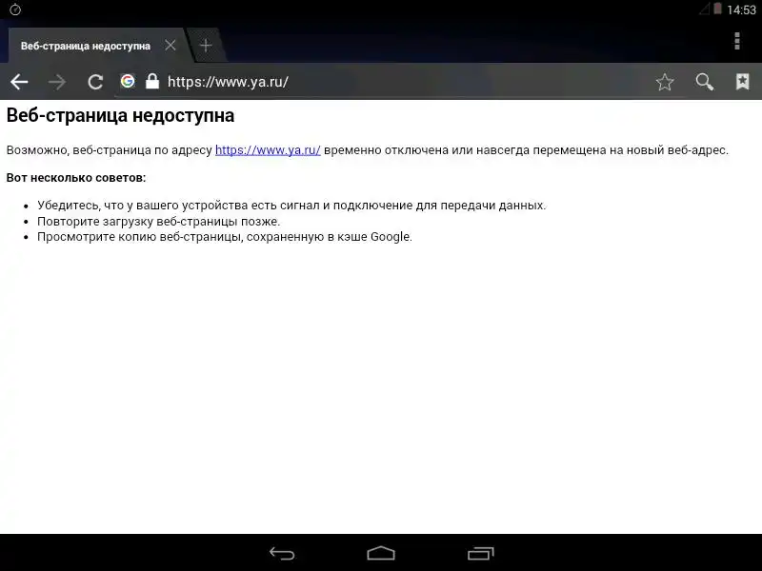Click the text Вот несколько советов:
Viewport: 762px width, 571px height.
point(76,178)
